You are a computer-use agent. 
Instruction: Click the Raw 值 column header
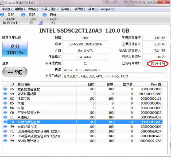point(148,84)
